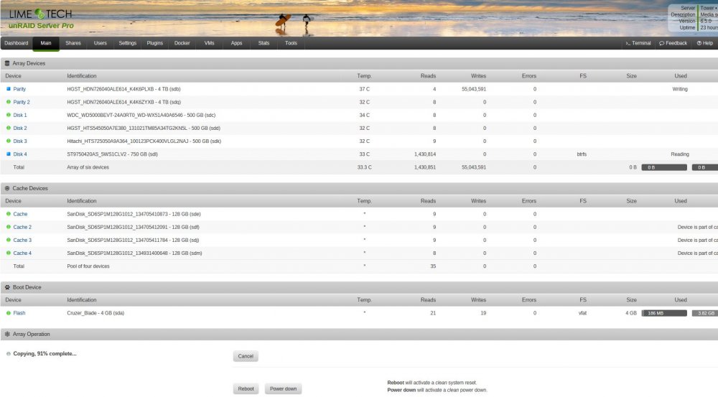
Task: Click the Array Operation gear icon
Action: click(7, 334)
